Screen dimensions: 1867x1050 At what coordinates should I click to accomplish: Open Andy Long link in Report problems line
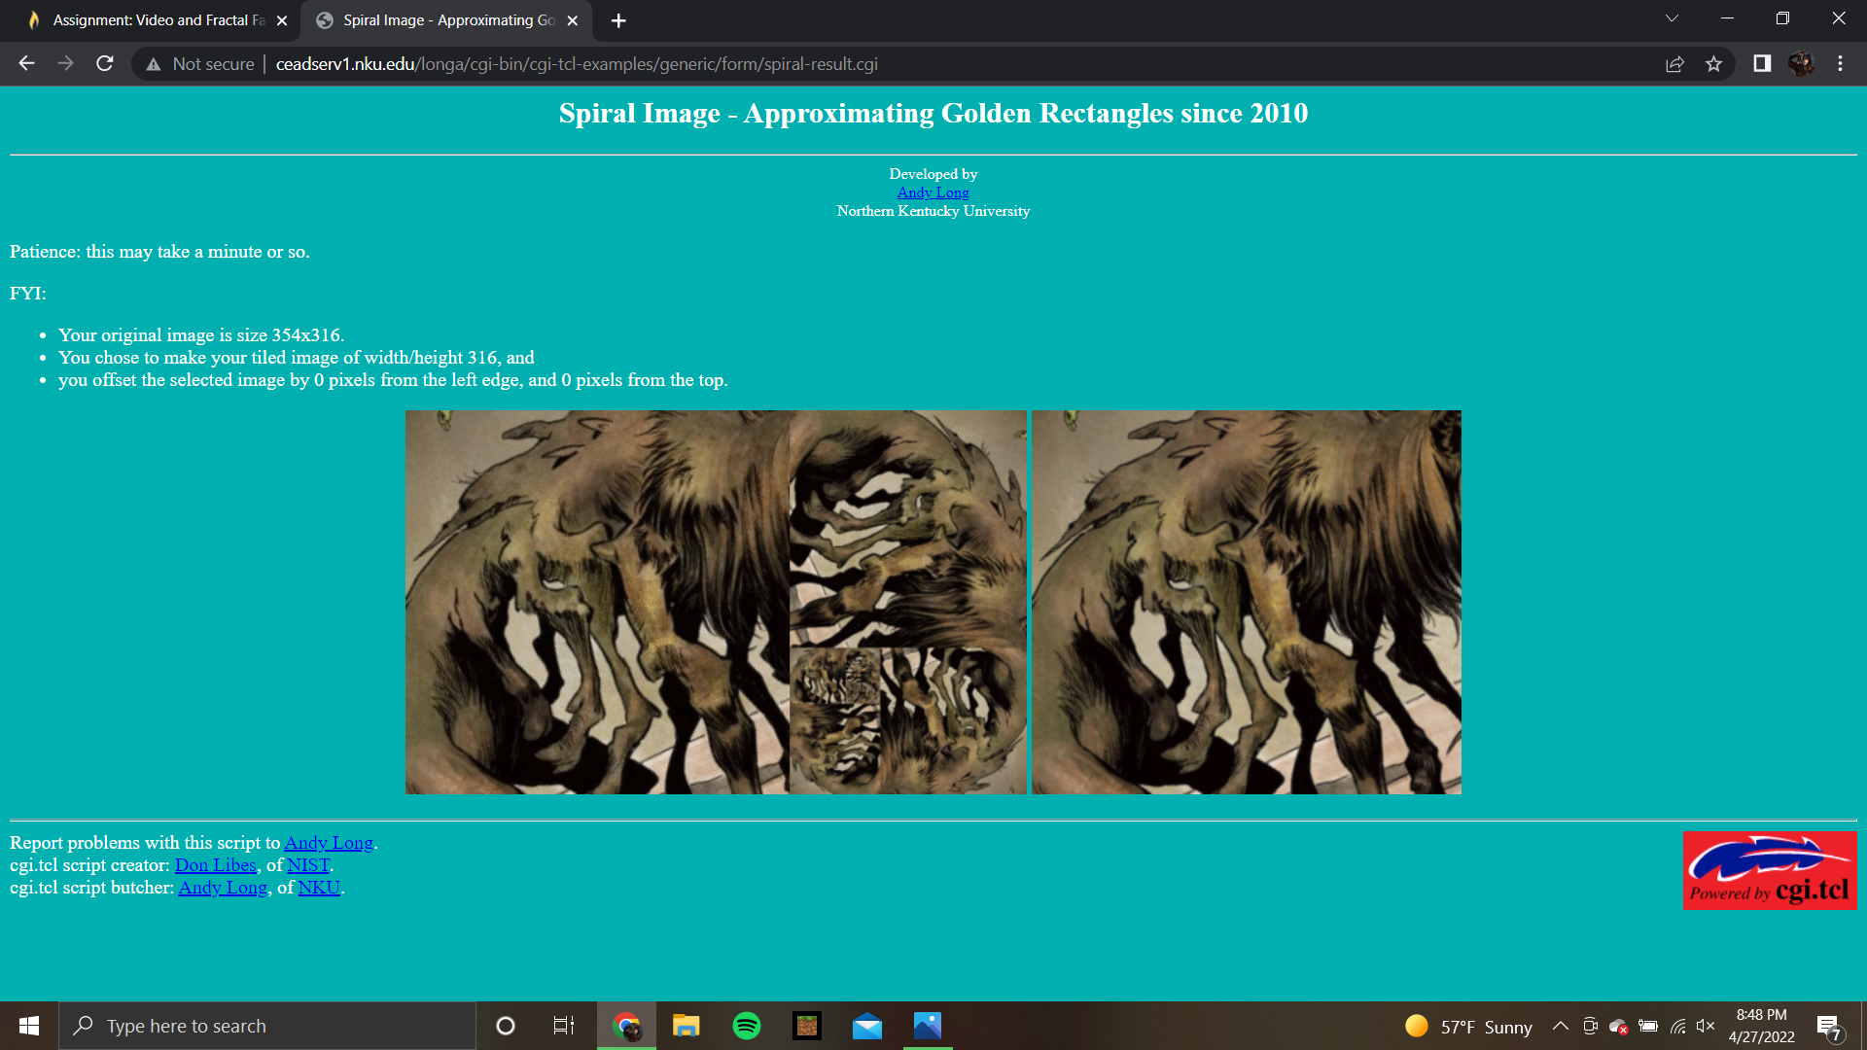tap(329, 843)
